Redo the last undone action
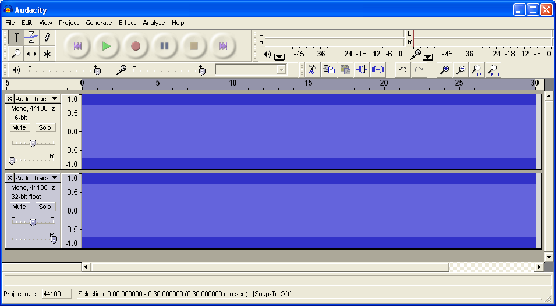 [419, 70]
